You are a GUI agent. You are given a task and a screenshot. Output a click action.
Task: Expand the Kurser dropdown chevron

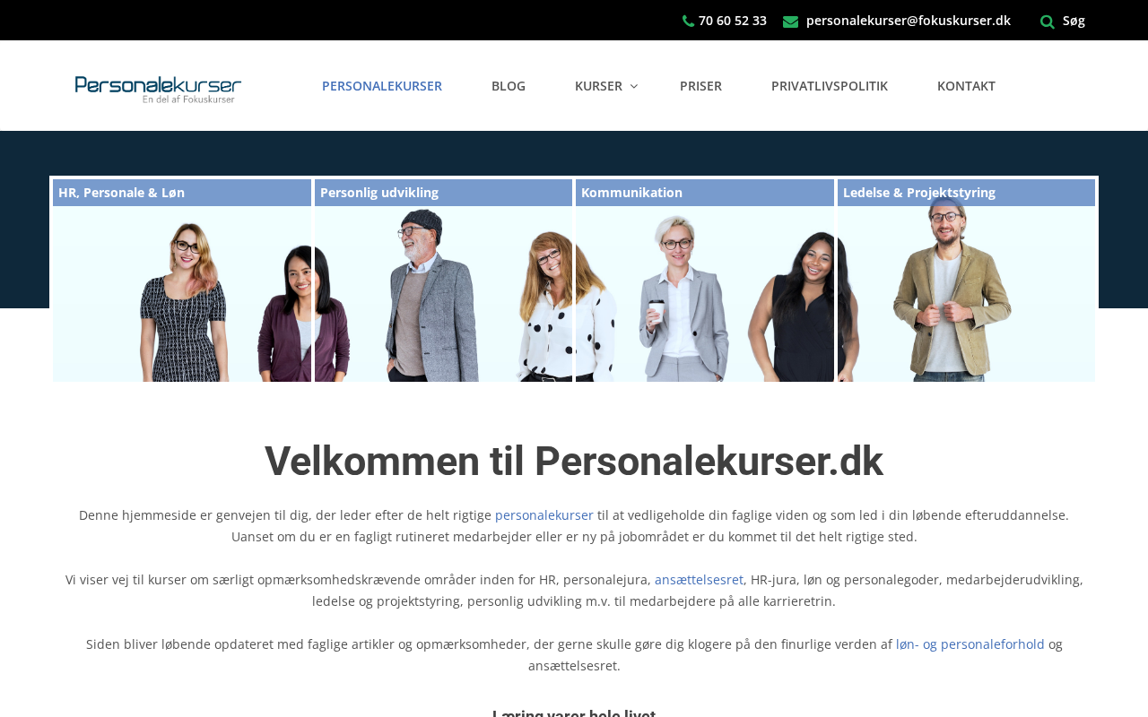pos(633,86)
